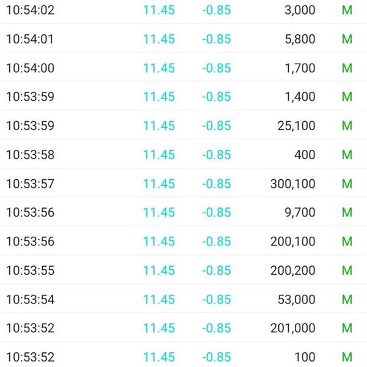Click the M marker on 3,000 row

(x=347, y=10)
